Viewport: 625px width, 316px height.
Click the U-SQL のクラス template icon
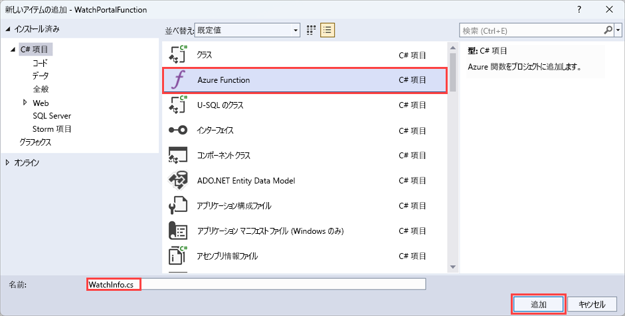pos(178,105)
